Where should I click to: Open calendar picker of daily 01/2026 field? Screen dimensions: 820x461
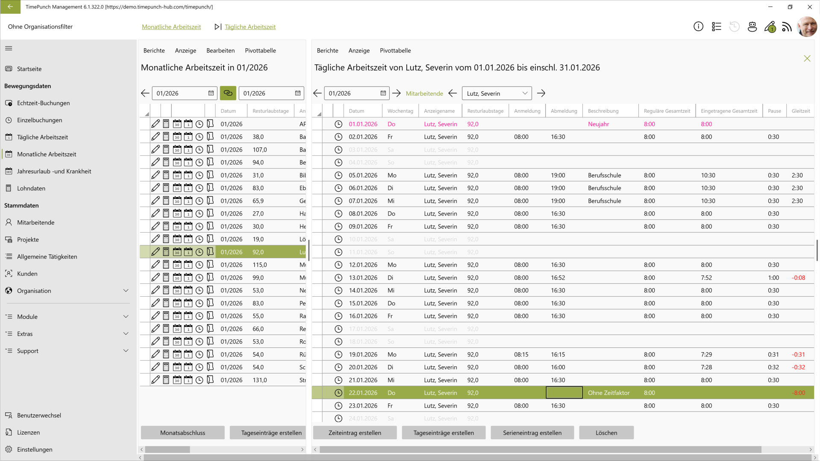pos(383,93)
